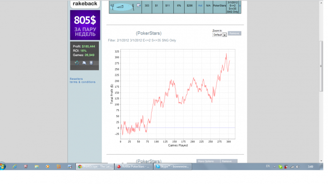Viewport: 328px width, 184px height.
Task: Switch to the SharkScope Chrome taskbar window
Action: click(95, 167)
